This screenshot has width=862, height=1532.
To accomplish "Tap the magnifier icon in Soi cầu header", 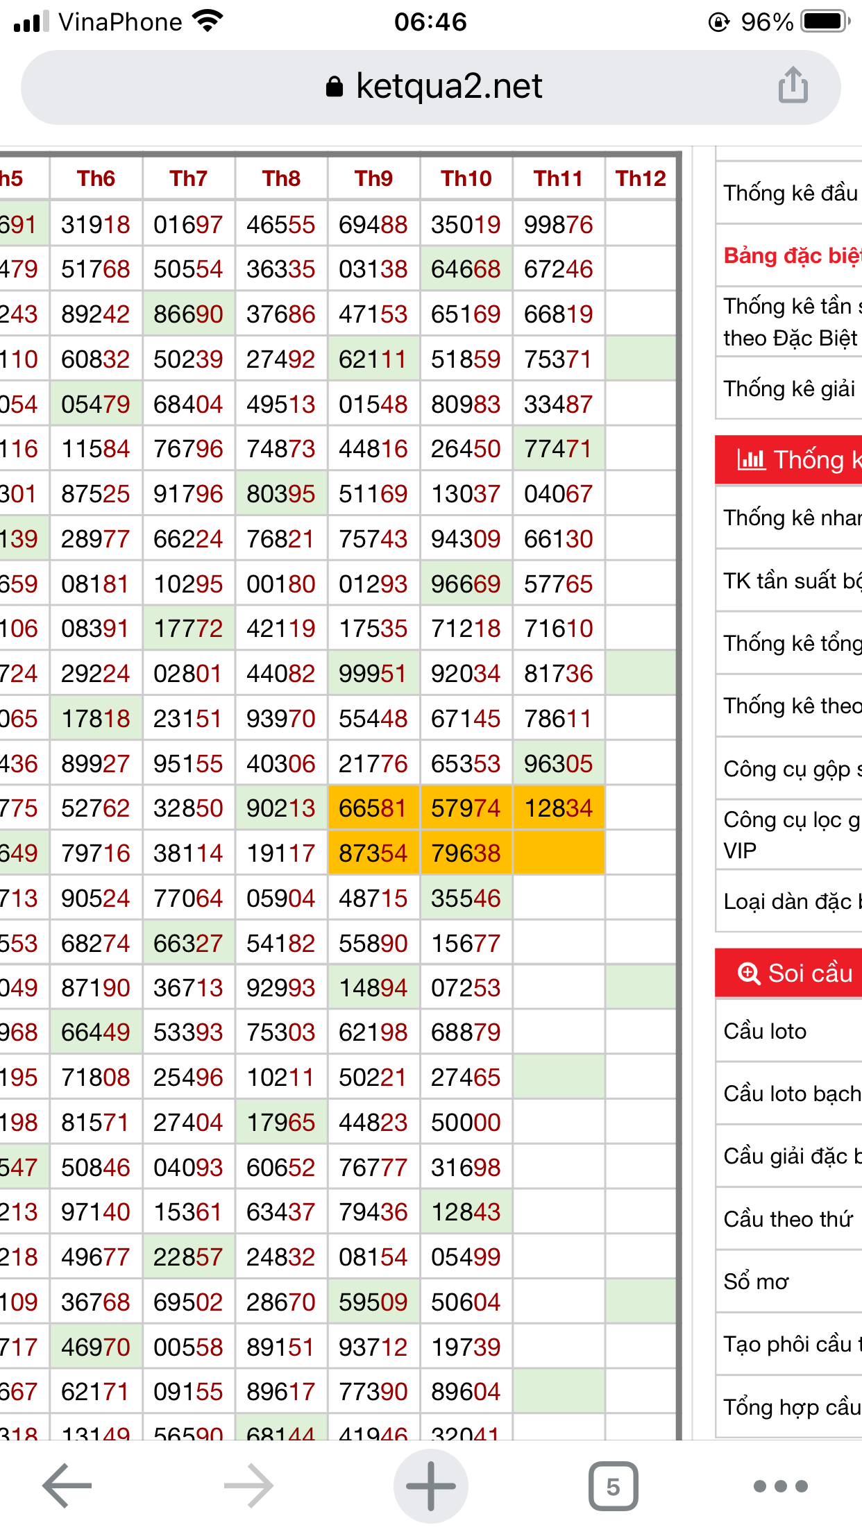I will click(x=748, y=973).
